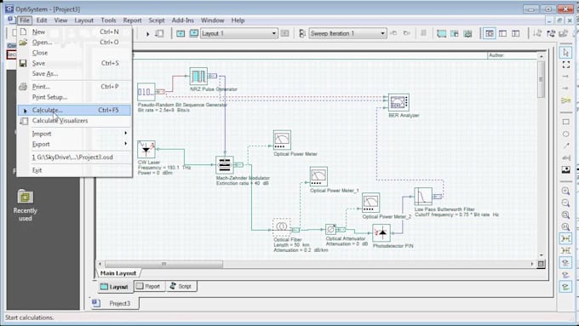
Task: Click the highlighted window layout toolbar button
Action: tap(490, 33)
